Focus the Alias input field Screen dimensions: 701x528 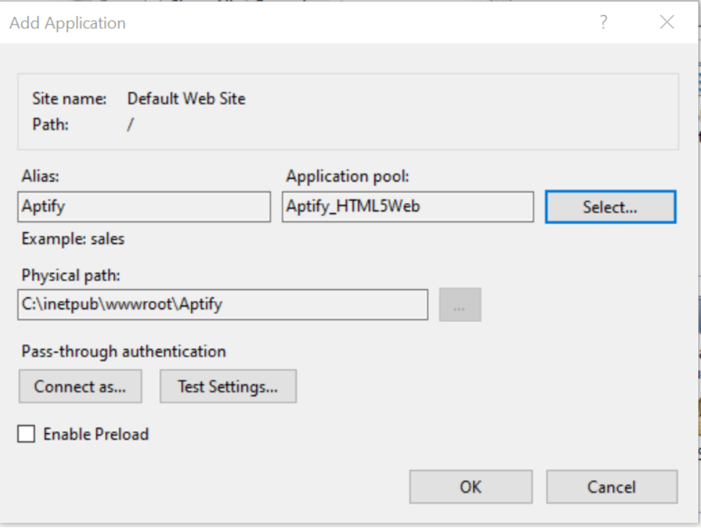tap(144, 207)
